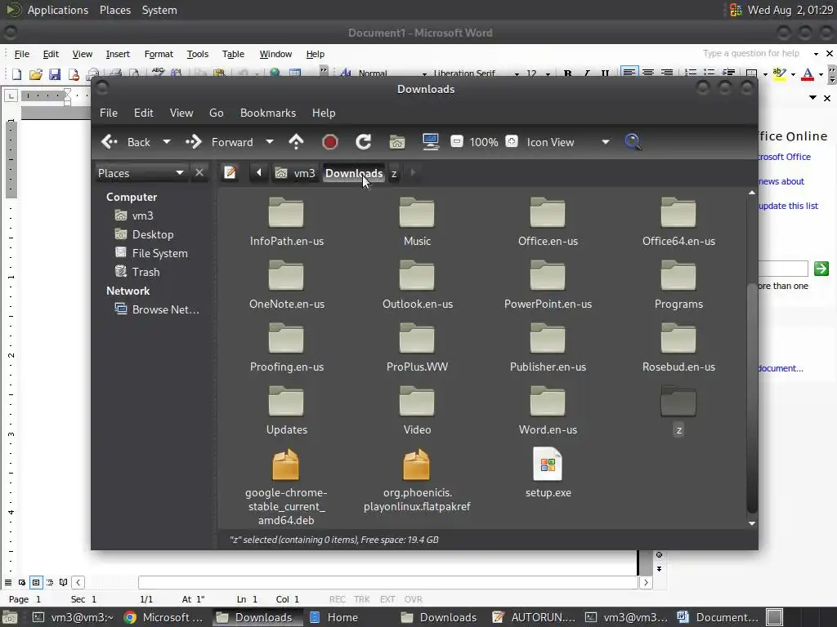Open Word font color dropdown arrow

point(821,74)
